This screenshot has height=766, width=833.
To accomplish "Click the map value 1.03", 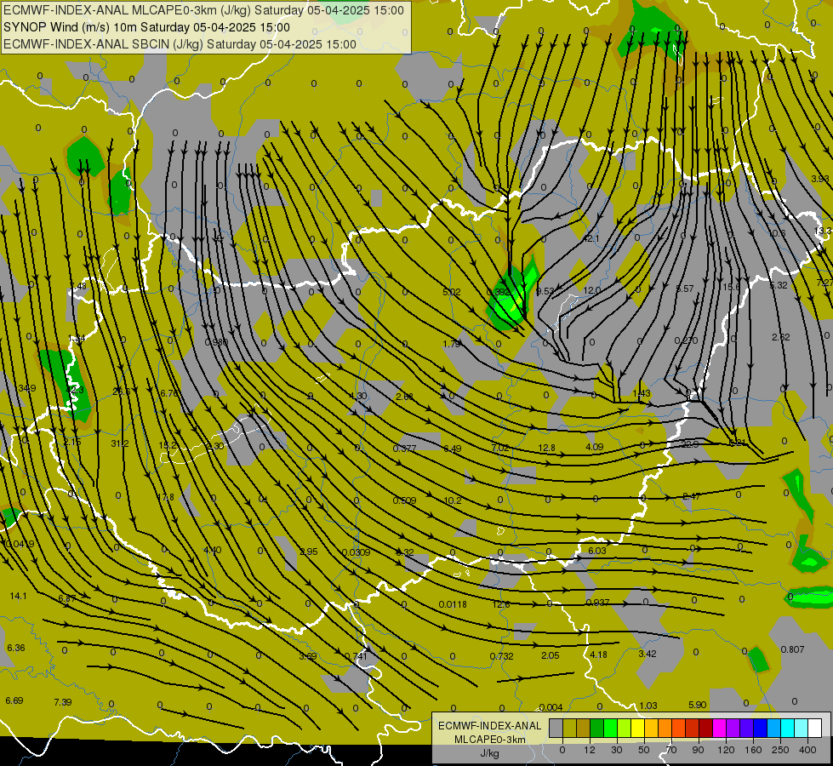I will [648, 706].
